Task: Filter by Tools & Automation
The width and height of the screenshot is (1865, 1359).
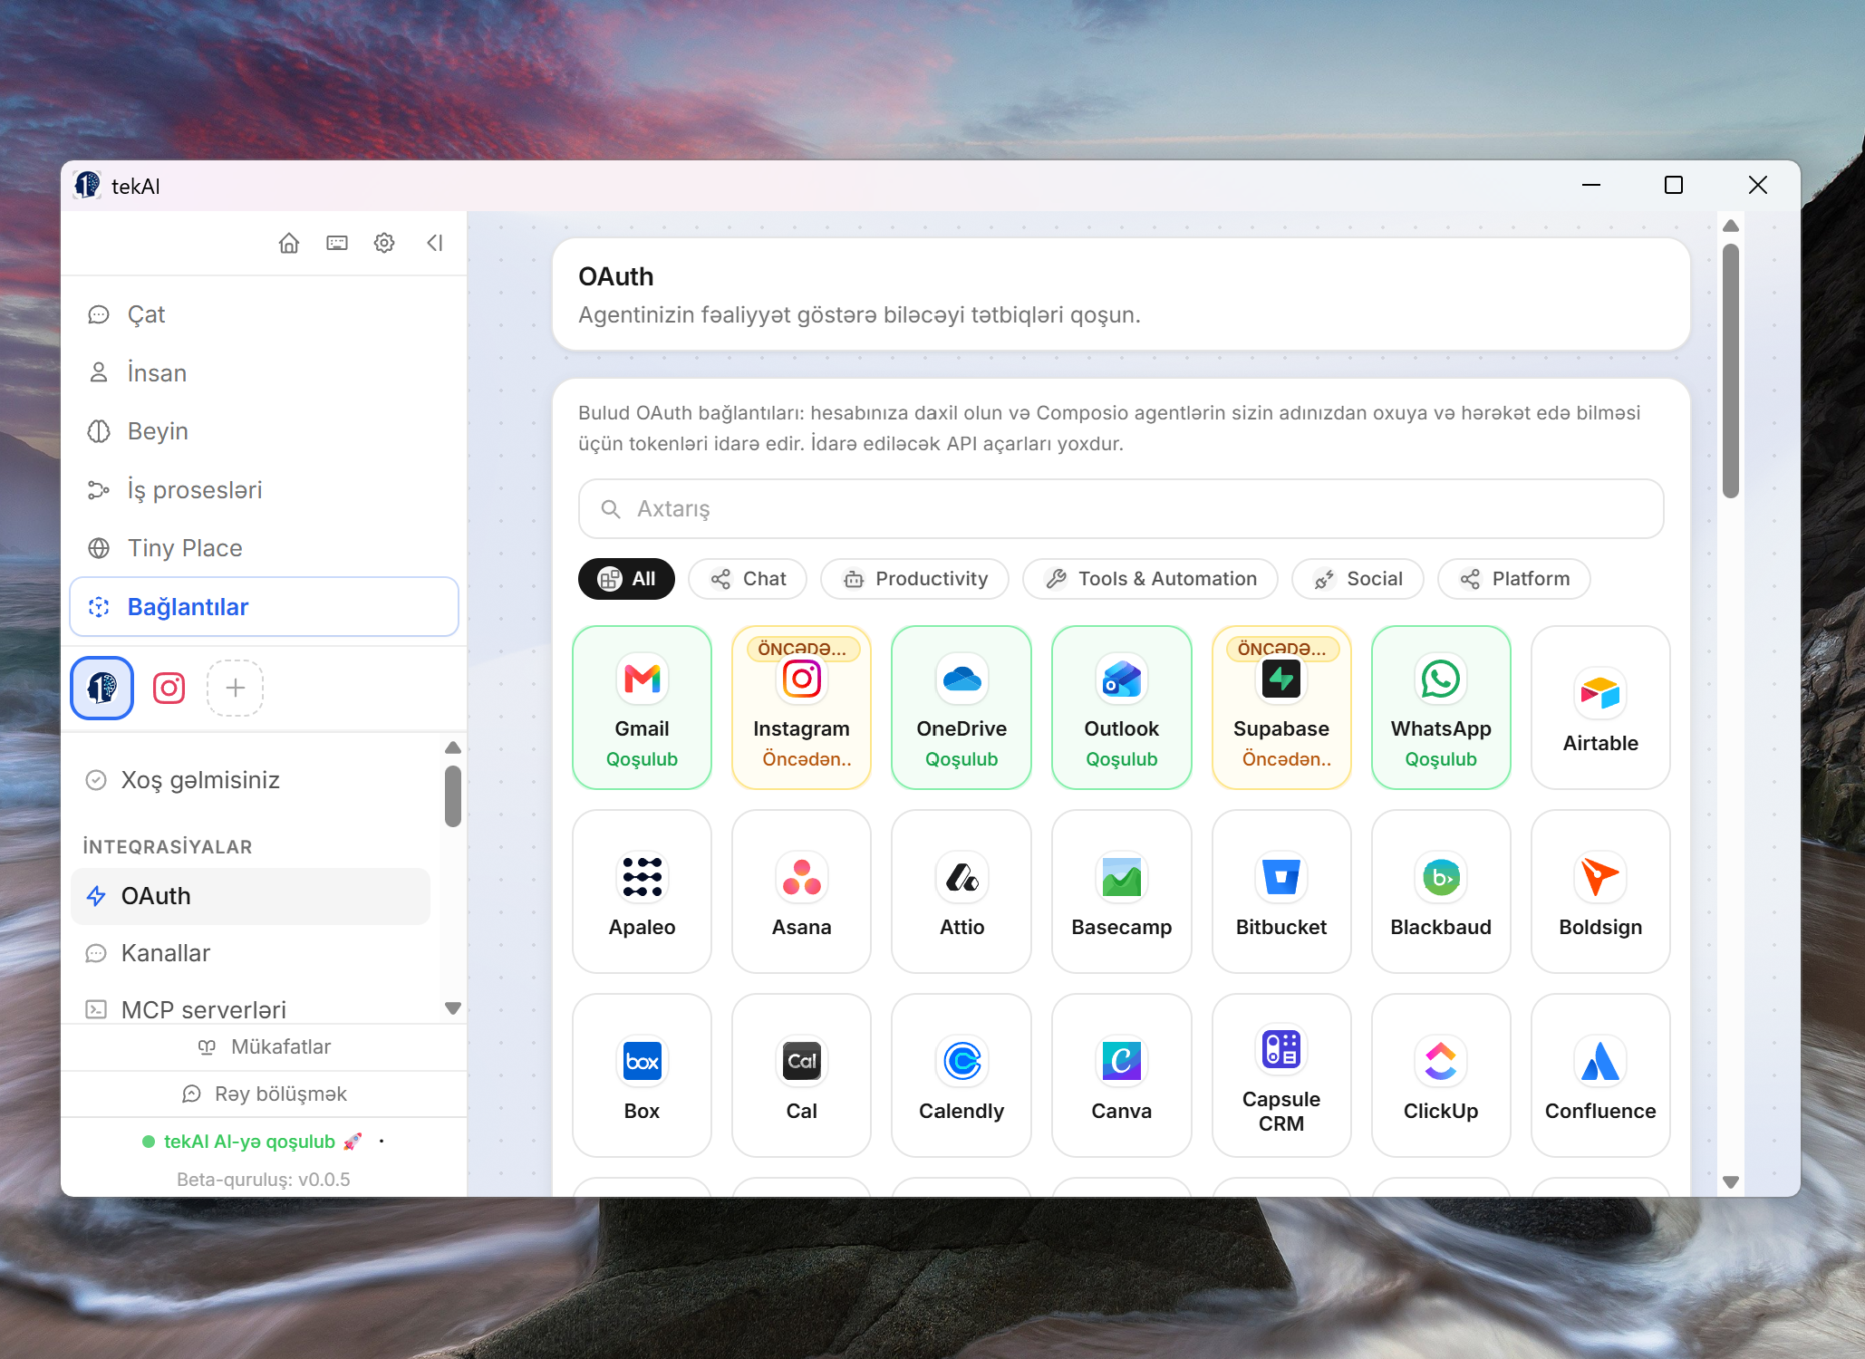Action: point(1150,579)
